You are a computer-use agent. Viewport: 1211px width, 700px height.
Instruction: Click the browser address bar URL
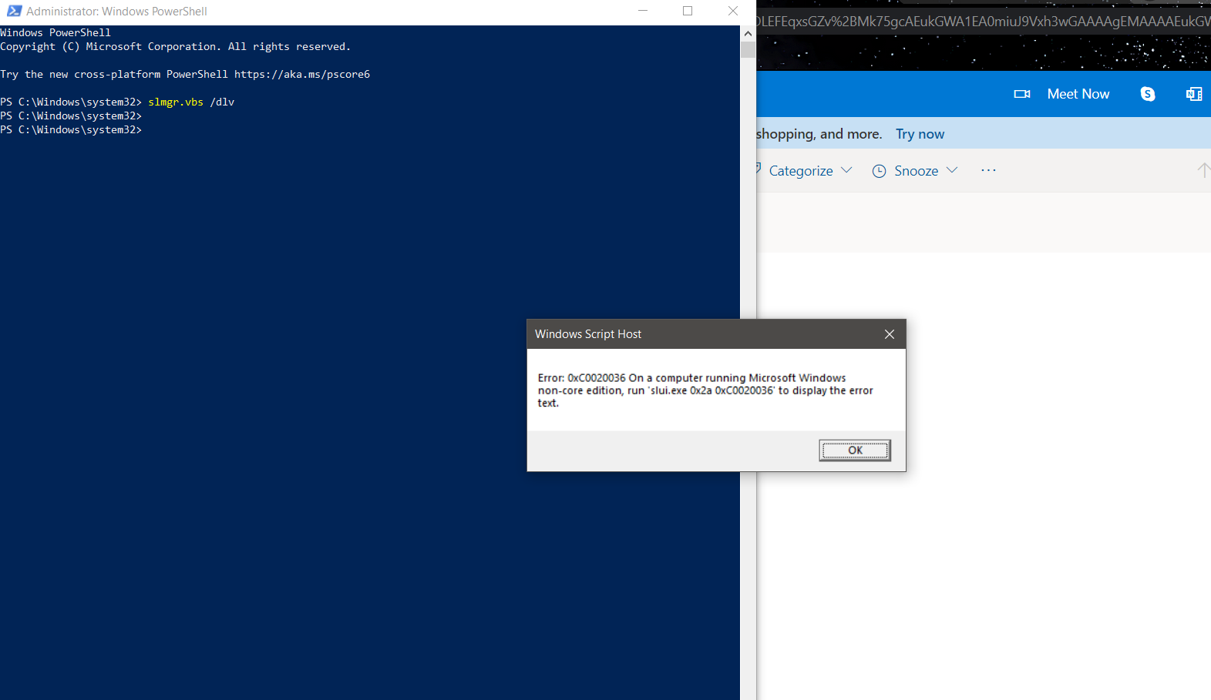pos(984,21)
